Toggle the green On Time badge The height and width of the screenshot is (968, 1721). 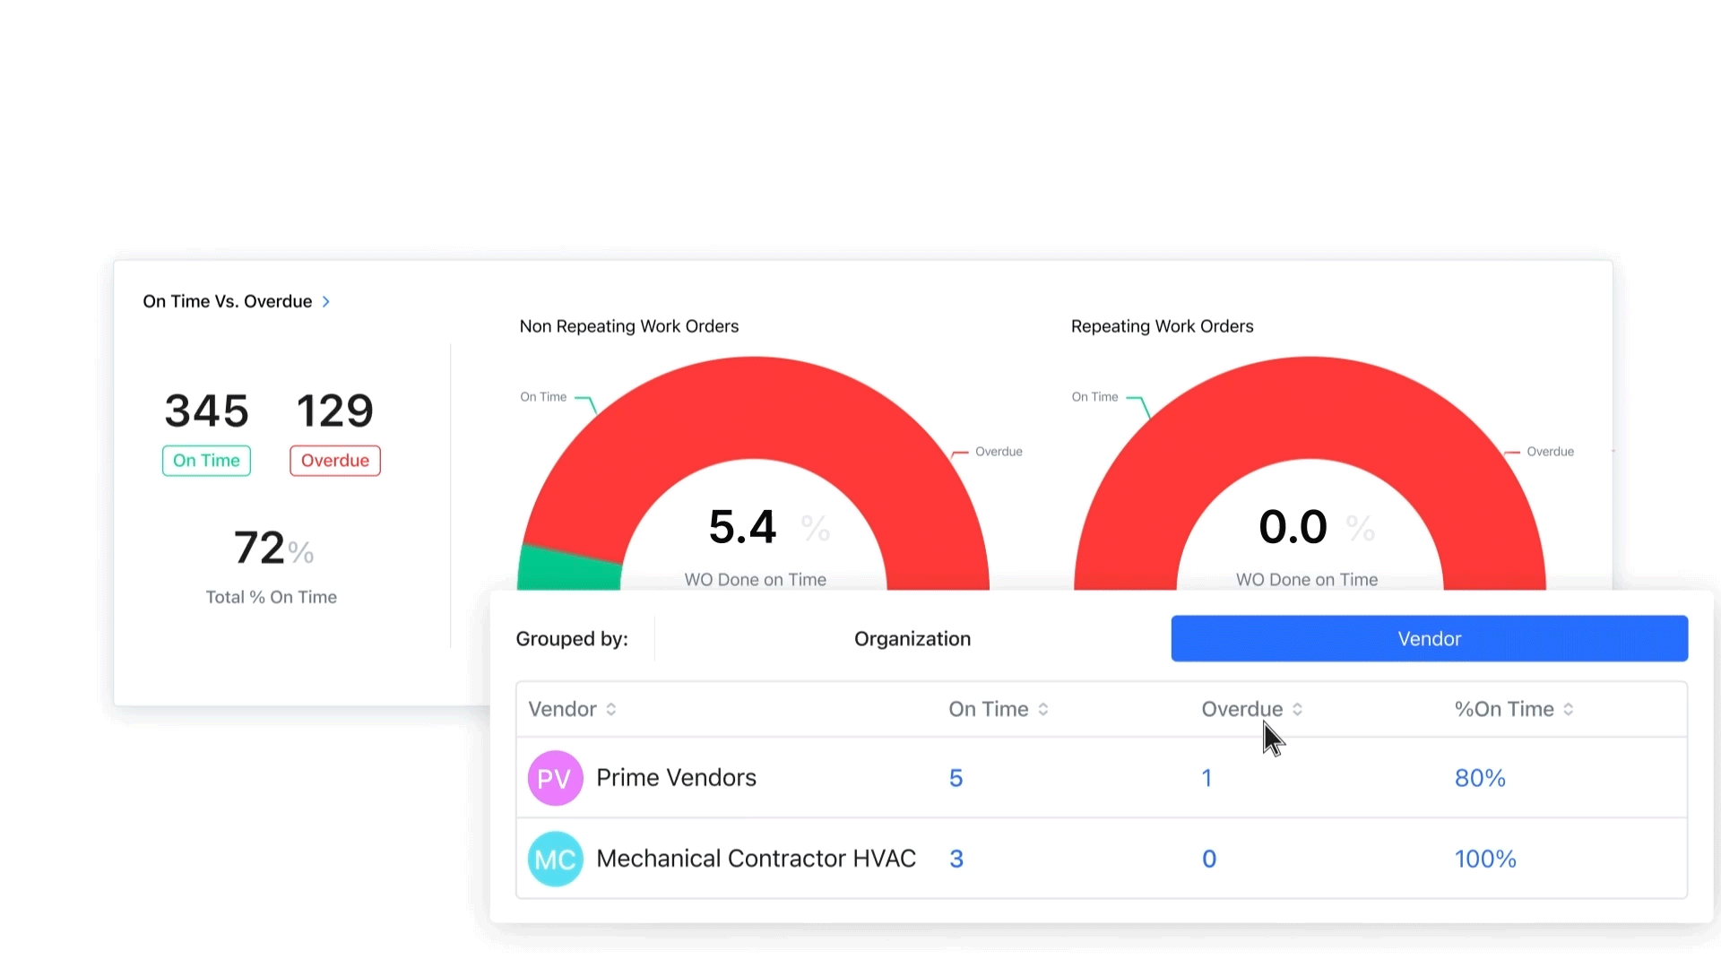[205, 460]
